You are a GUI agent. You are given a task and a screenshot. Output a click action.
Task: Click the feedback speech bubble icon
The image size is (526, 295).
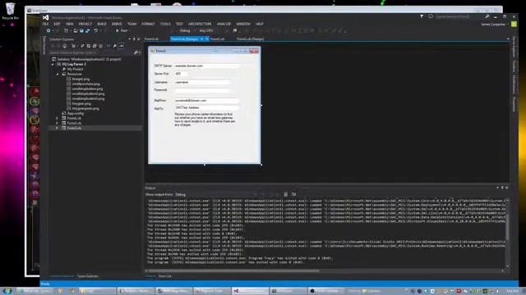point(431,16)
